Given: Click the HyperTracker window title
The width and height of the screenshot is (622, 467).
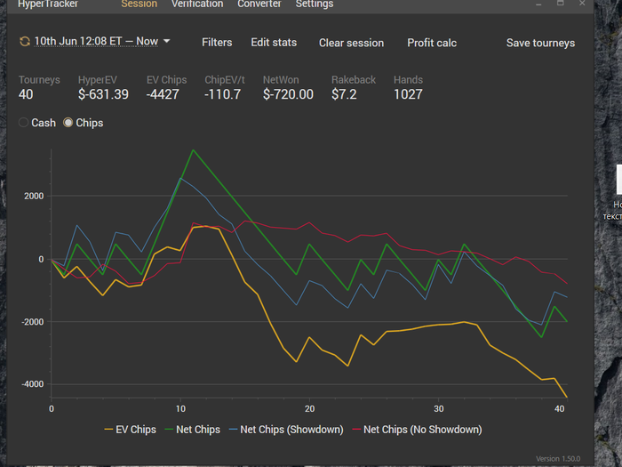Looking at the screenshot, I should 48,4.
